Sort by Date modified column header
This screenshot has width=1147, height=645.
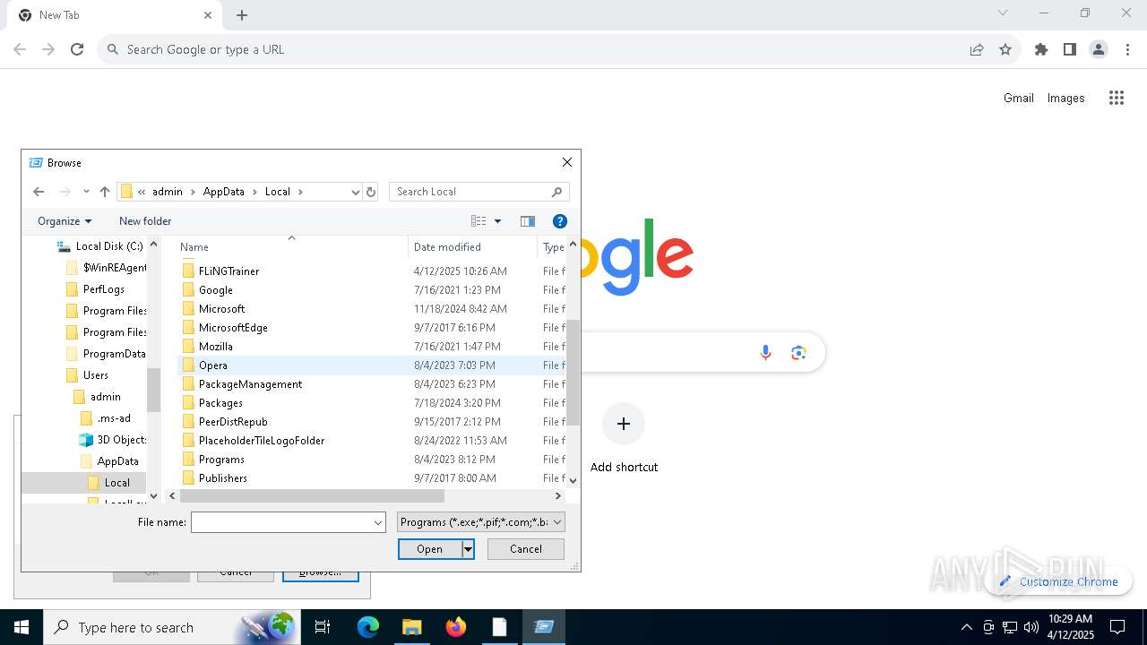pos(472,247)
